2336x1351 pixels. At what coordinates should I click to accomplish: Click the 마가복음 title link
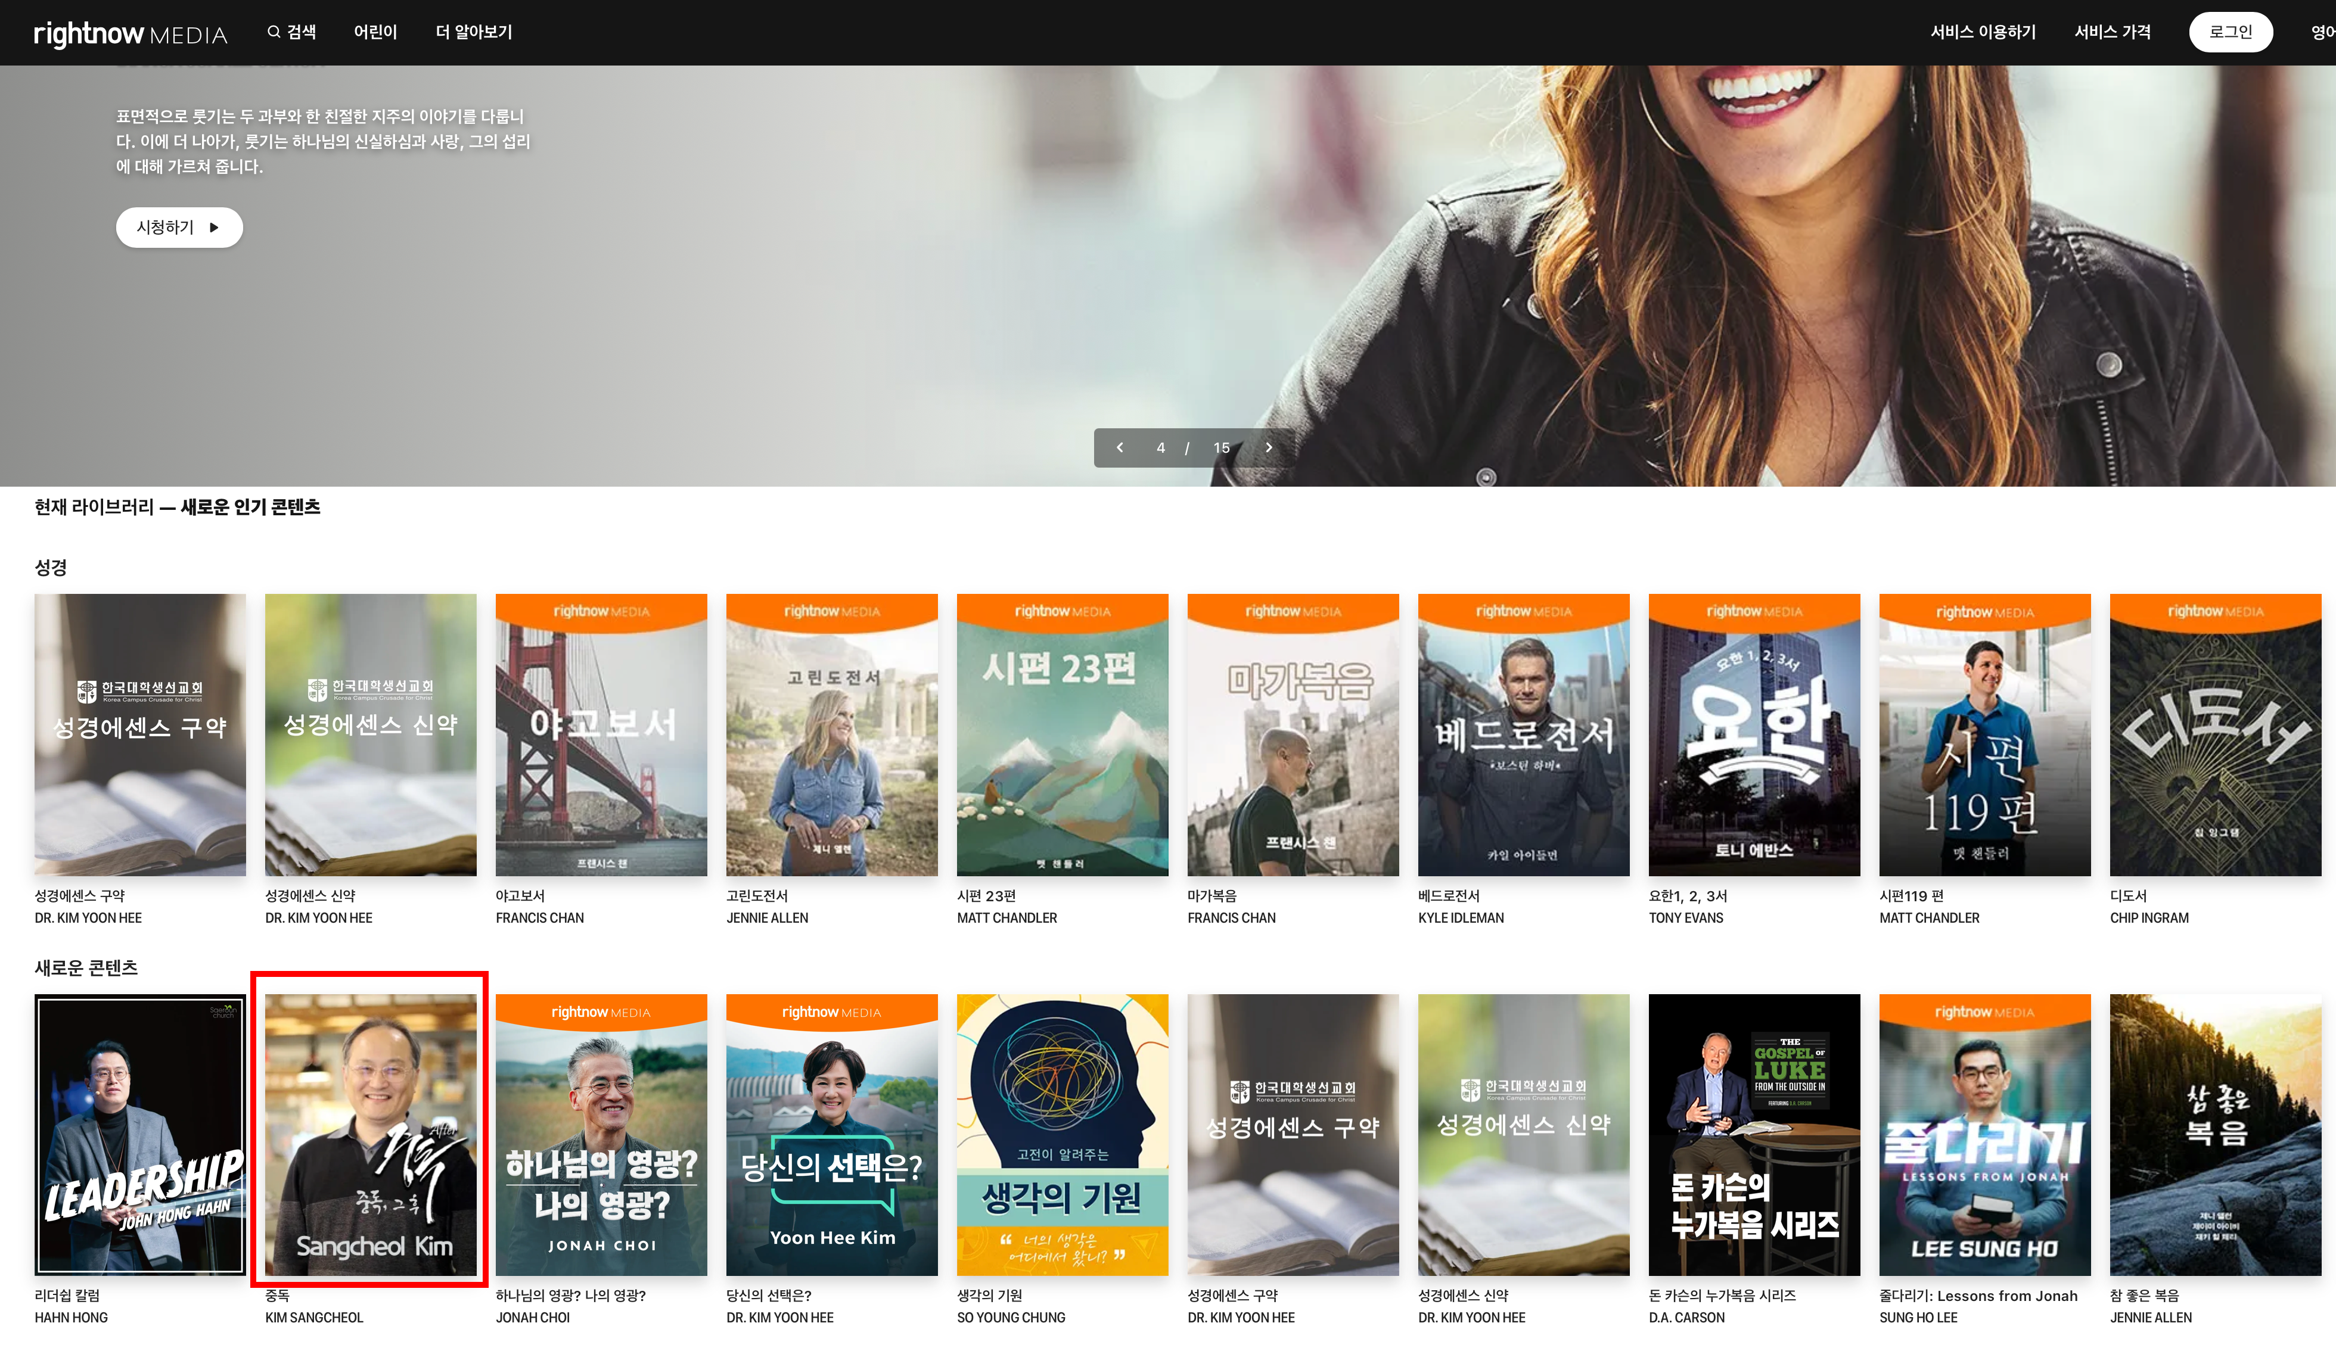click(x=1212, y=896)
